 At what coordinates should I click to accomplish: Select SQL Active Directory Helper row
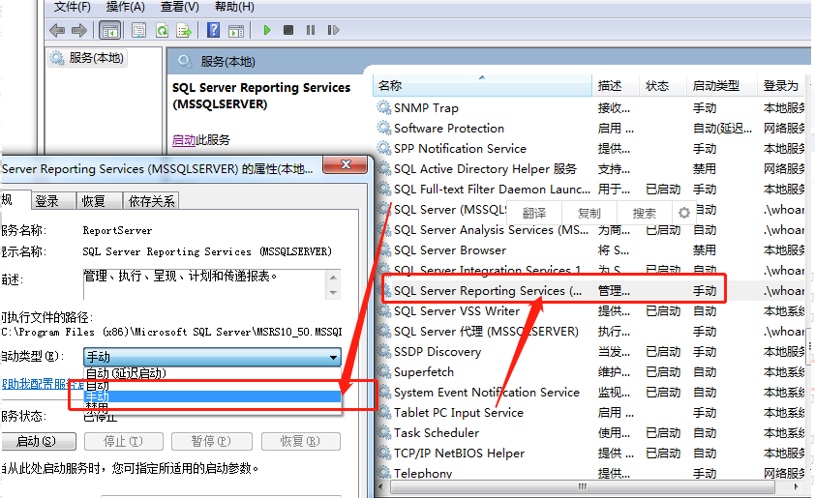tap(591, 169)
